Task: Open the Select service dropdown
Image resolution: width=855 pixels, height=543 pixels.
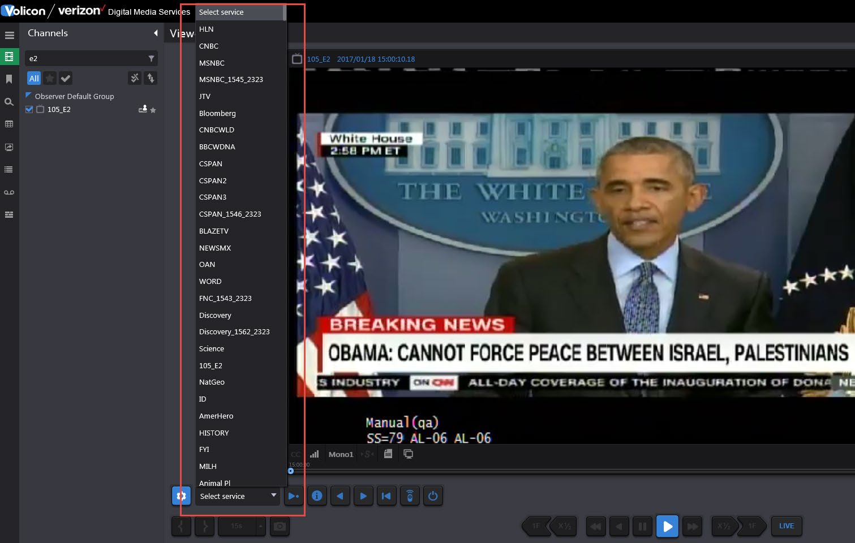Action: tap(238, 496)
